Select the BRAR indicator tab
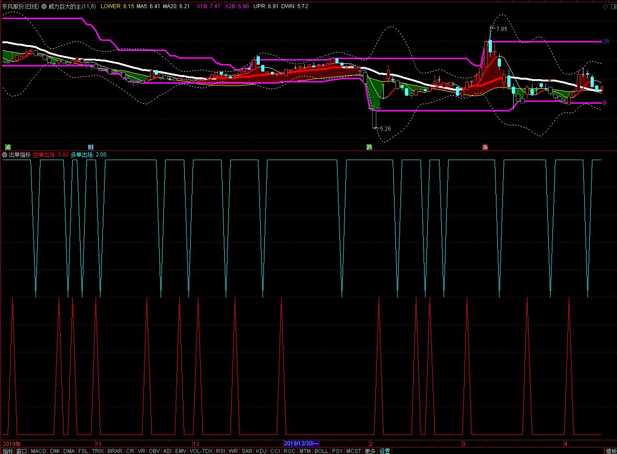Viewport: 617px width, 454px height. pos(115,451)
